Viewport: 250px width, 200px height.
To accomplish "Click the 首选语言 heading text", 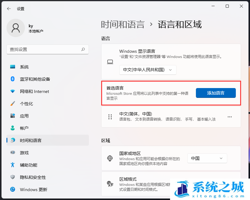I will pyautogui.click(x=115, y=88).
